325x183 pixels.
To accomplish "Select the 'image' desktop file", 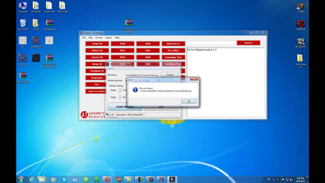I will [301, 7].
